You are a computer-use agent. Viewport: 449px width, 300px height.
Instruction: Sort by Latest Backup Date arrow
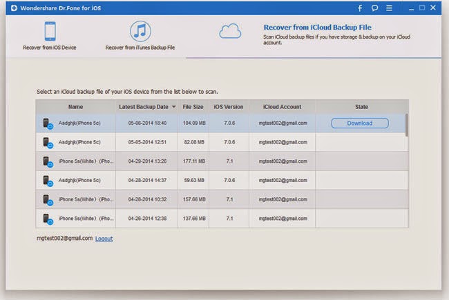[x=173, y=107]
